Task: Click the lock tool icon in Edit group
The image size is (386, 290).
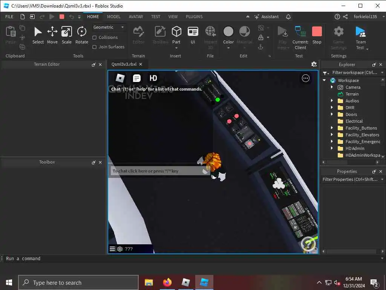Action: pyautogui.click(x=261, y=37)
